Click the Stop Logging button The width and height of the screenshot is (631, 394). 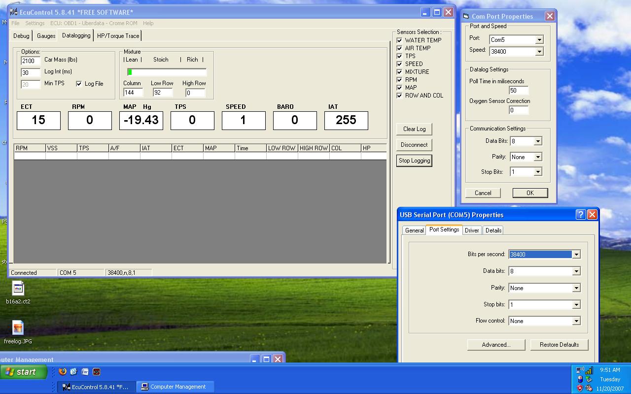[414, 161]
